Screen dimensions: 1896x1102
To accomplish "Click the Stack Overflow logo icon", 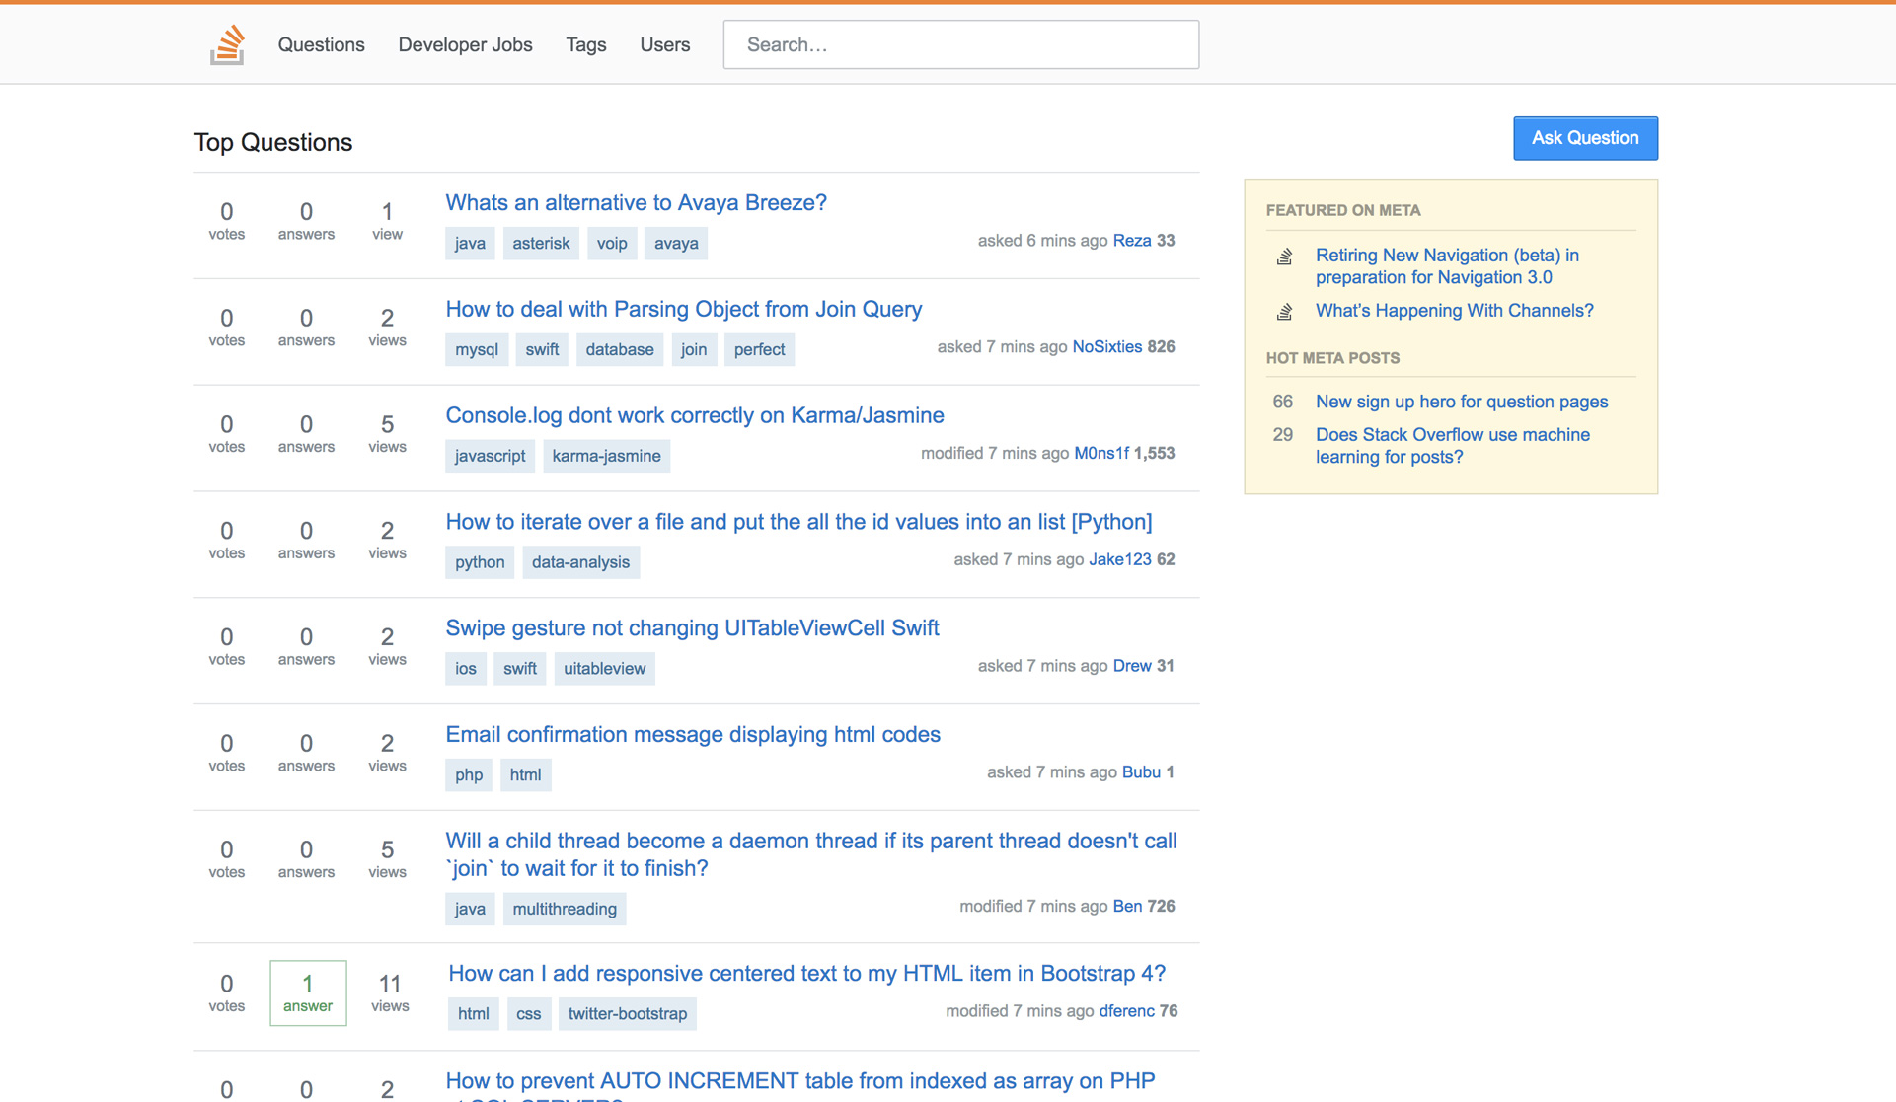I will [227, 44].
